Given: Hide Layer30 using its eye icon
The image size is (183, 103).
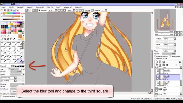Looking at the screenshot, I should 158,70.
